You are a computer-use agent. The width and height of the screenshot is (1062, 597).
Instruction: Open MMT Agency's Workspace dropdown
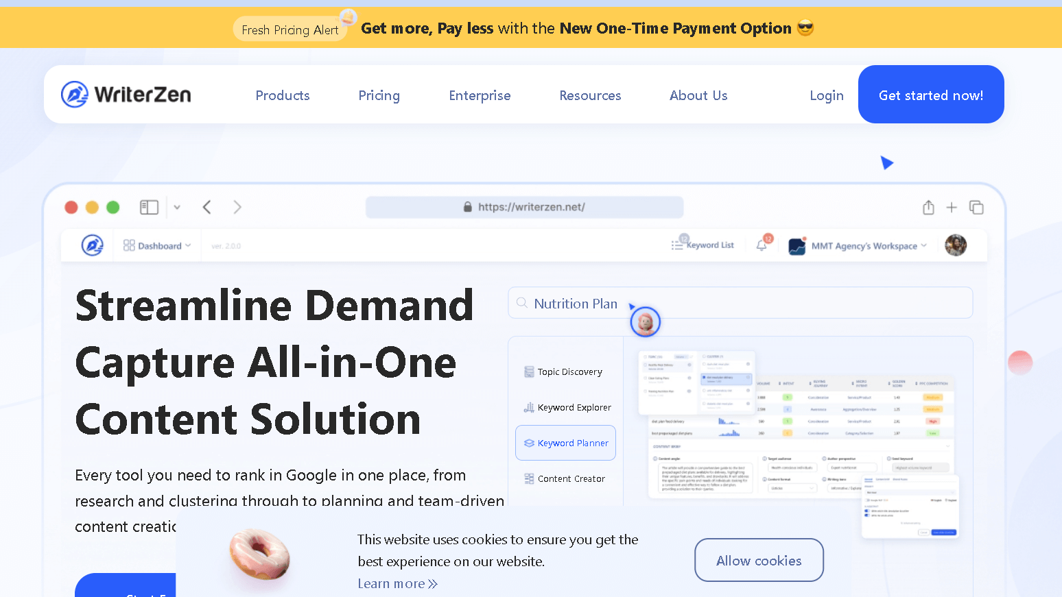(869, 245)
